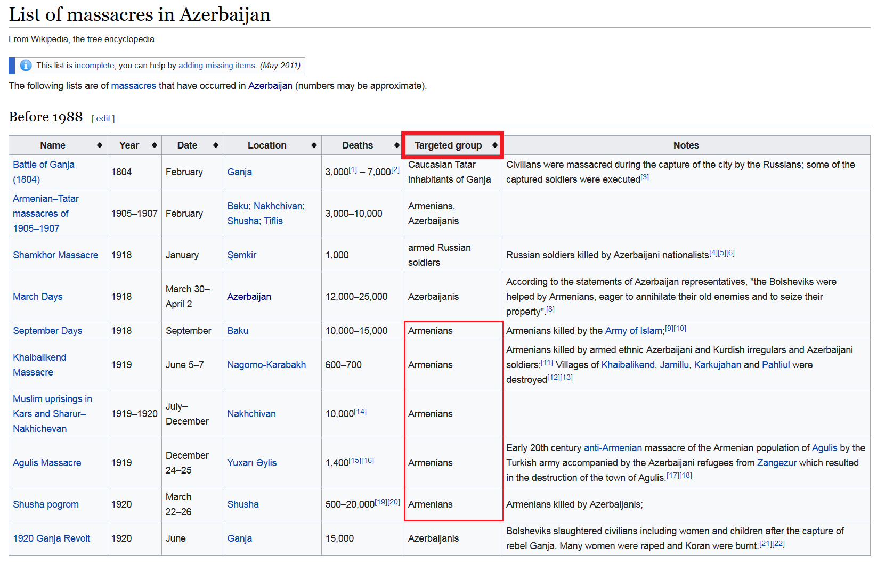Sort table by Location column arrows
This screenshot has width=877, height=563.
[314, 145]
